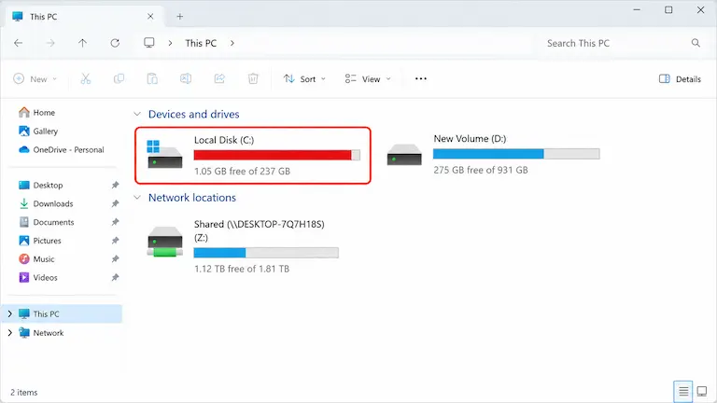
Task: Unpin Videos via its pin icon
Action: (x=115, y=277)
